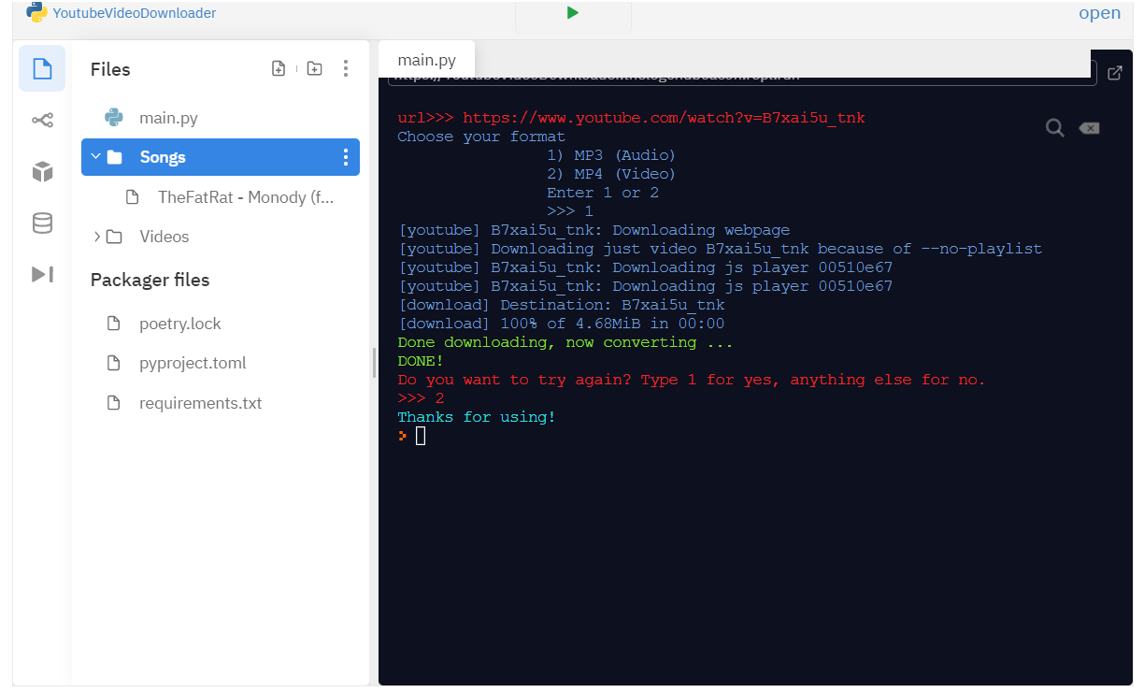Collapse the Songs folder chevron
The image size is (1144, 692).
95,156
